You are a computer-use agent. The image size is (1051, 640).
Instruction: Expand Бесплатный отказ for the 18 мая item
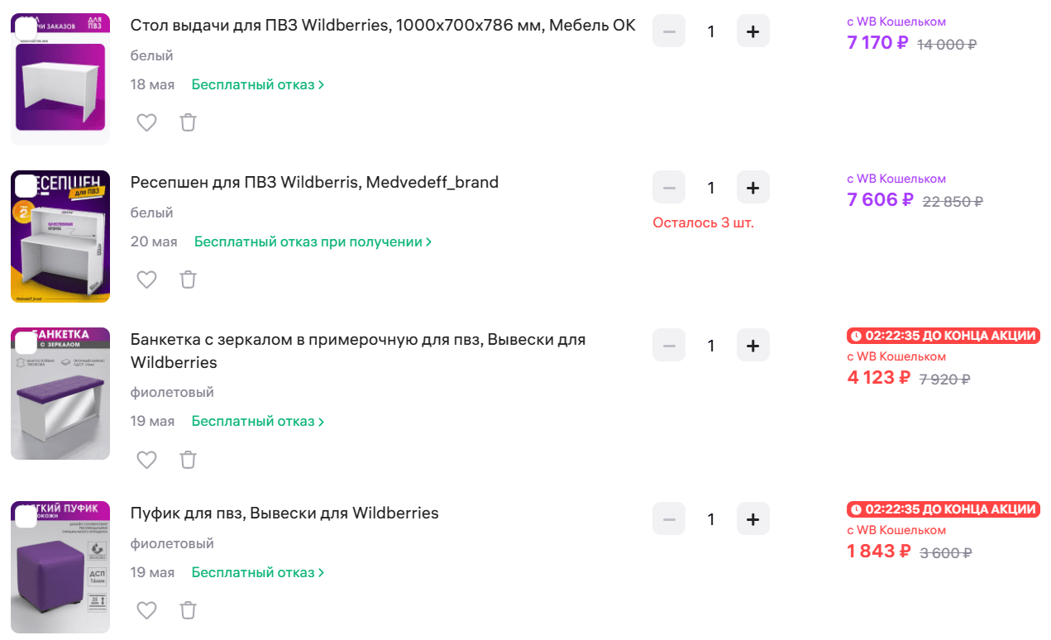coord(258,84)
